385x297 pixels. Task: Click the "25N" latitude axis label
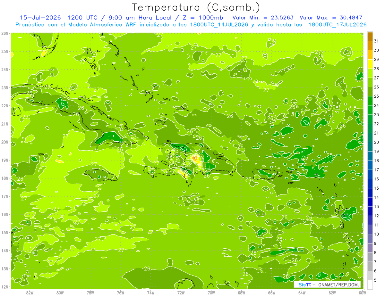pos(4,52)
